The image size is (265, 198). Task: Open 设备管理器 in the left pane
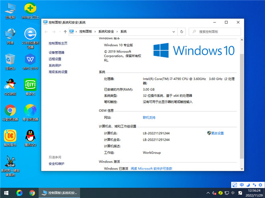(x=56, y=52)
